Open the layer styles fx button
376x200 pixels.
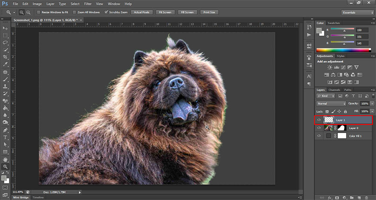330,197
